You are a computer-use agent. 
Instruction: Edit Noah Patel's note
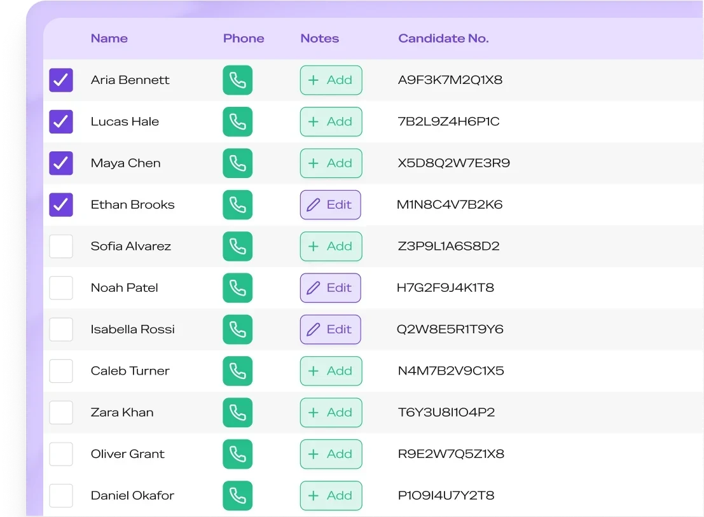pos(331,288)
